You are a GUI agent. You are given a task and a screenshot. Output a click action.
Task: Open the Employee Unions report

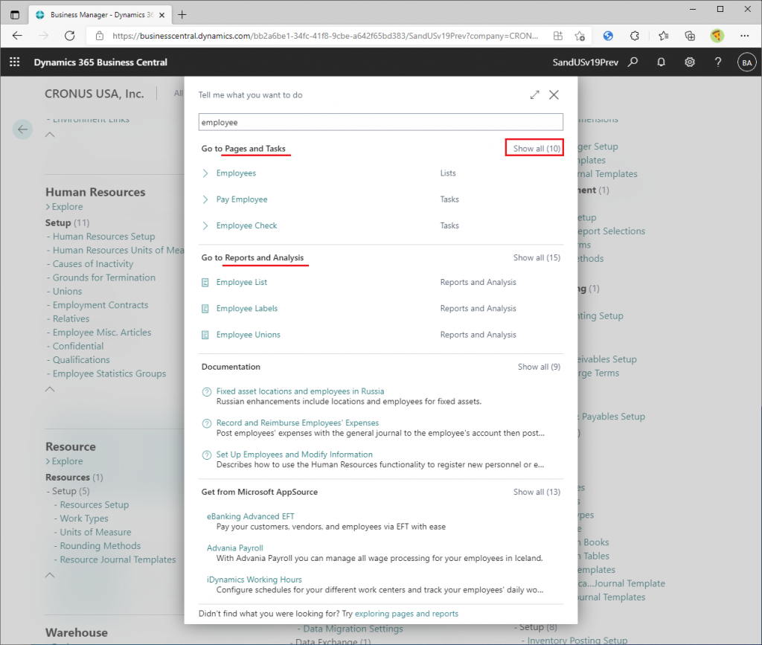(249, 335)
